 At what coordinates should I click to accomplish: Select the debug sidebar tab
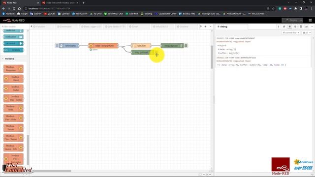tap(231, 27)
